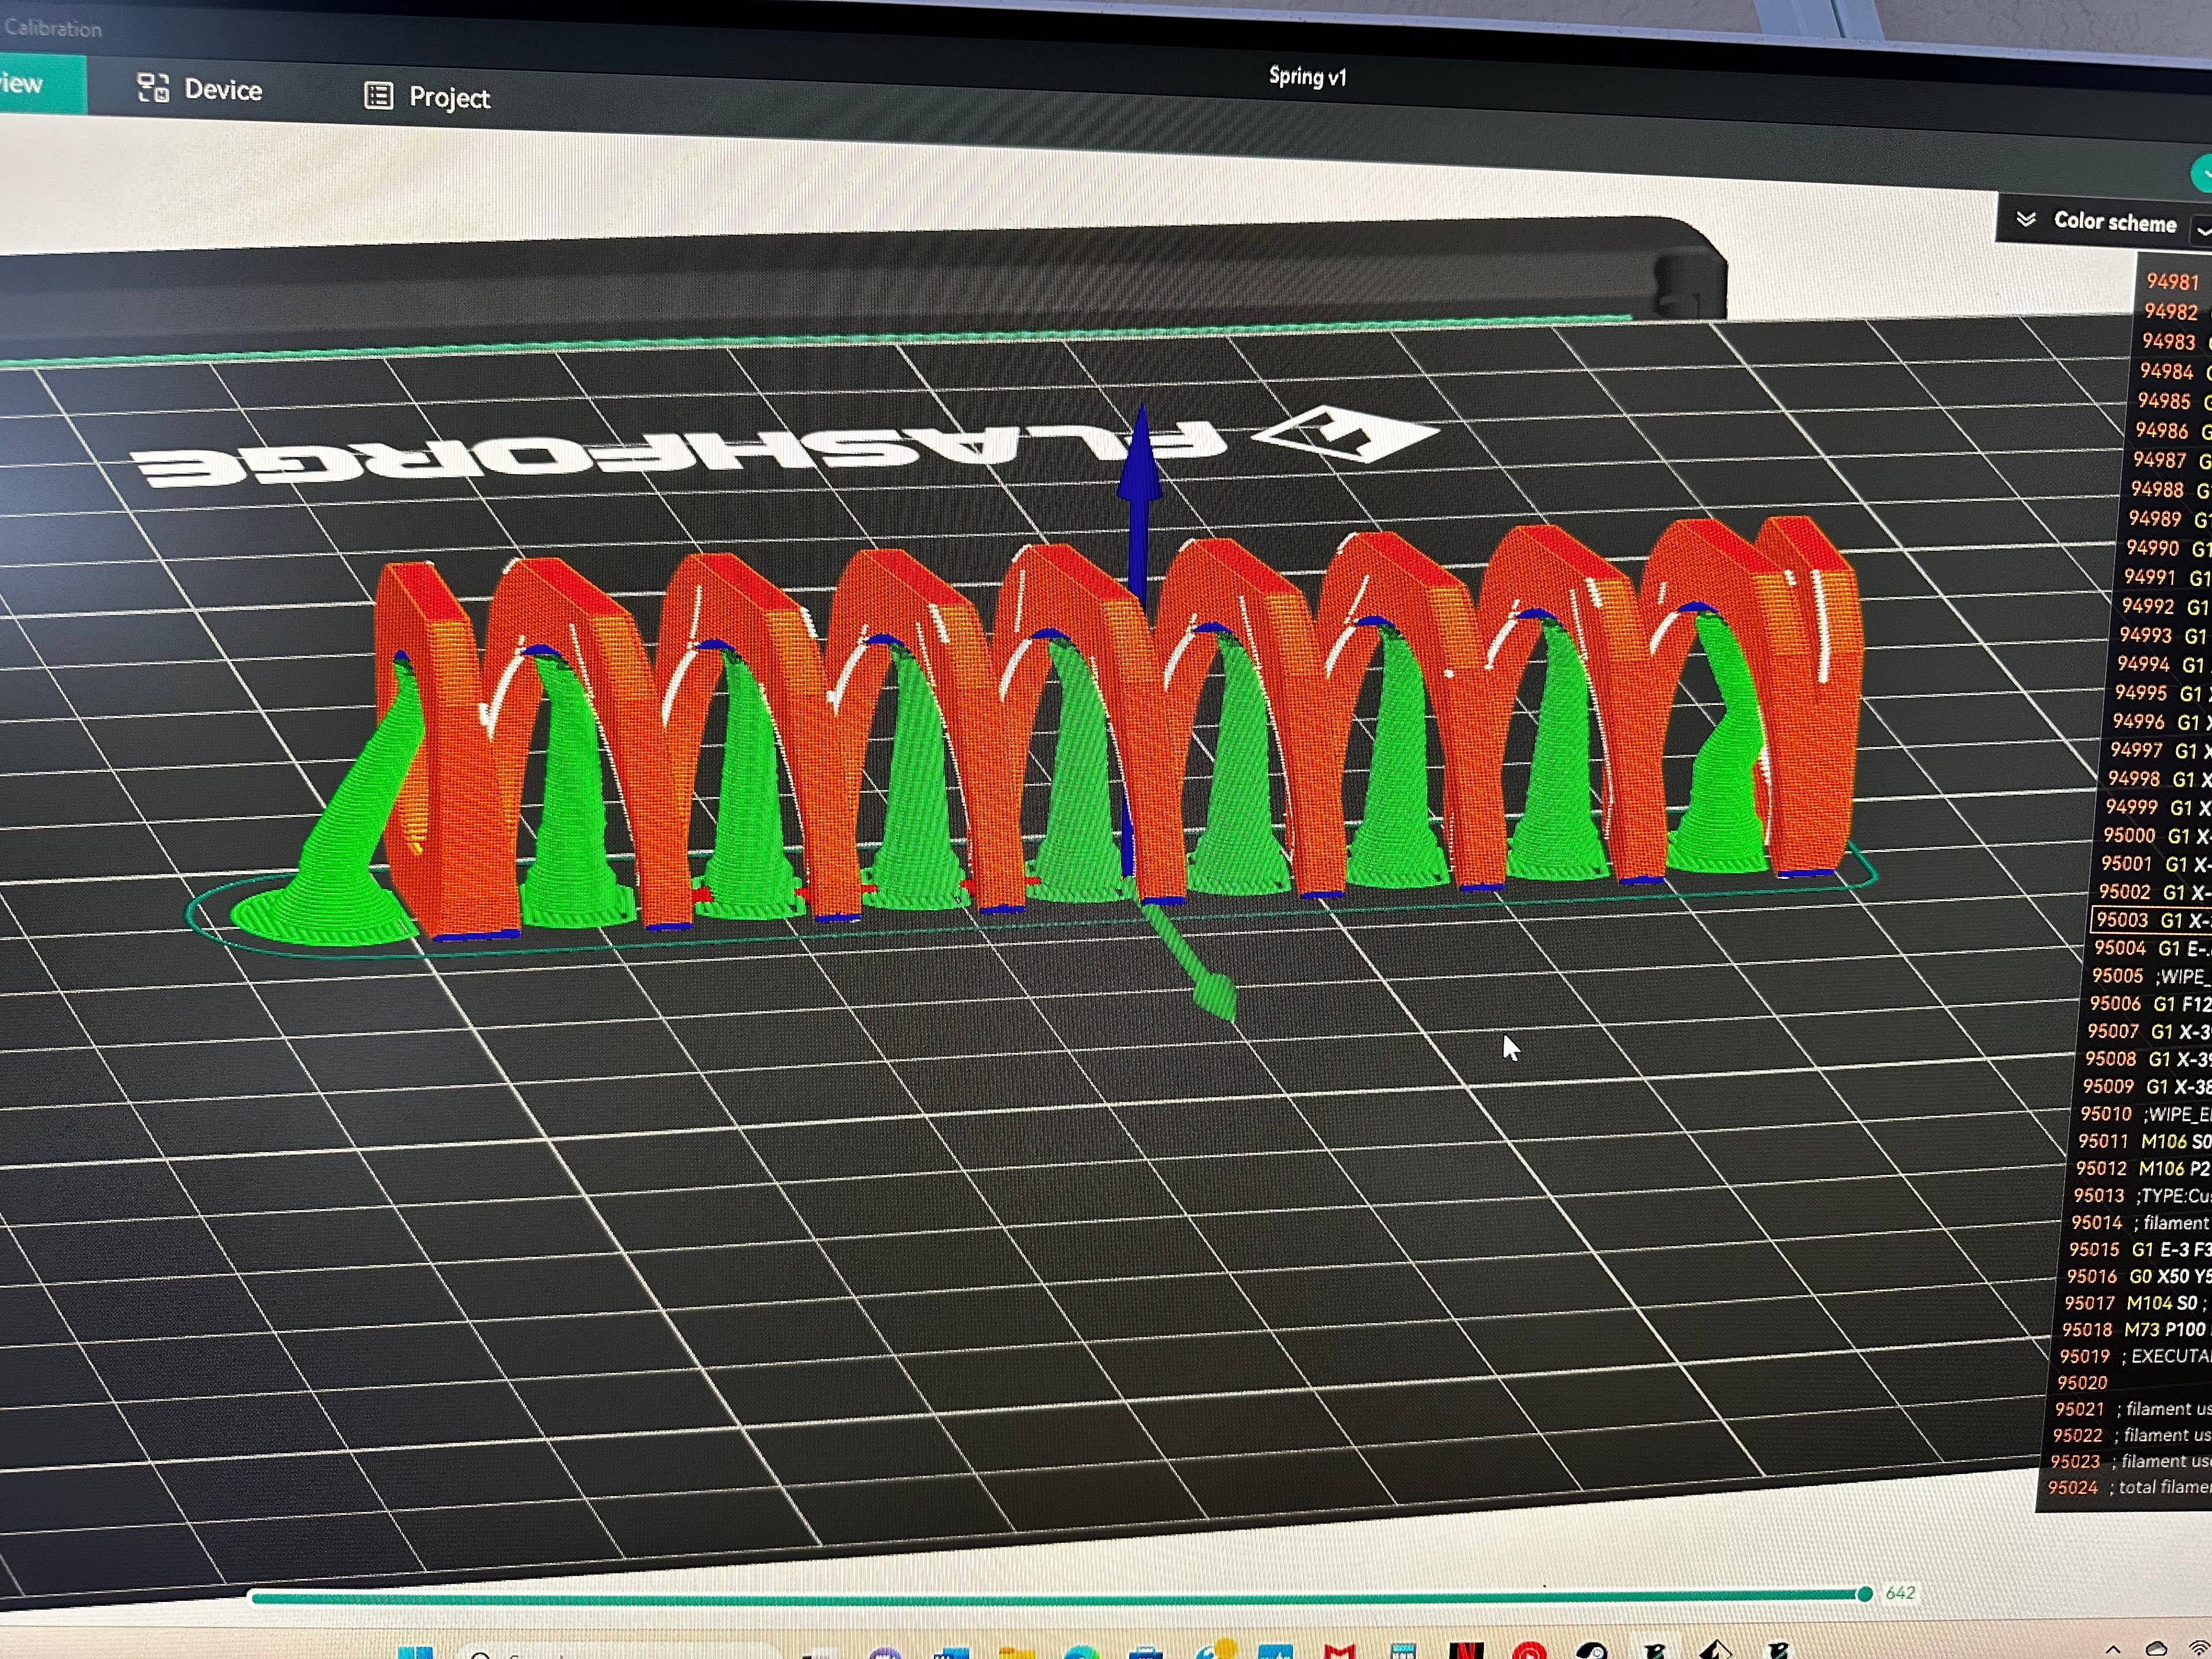Select G-code line 95012 M106 P2
This screenshot has height=1659, width=2212.
click(x=2143, y=1168)
